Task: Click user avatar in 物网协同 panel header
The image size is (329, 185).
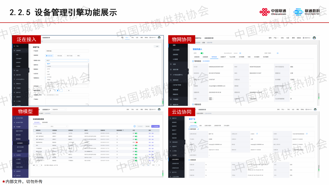Action: 314,38
